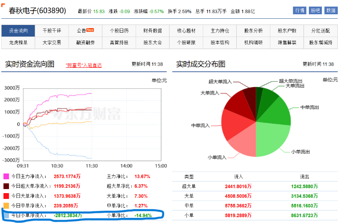This screenshot has width=344, height=223.
Task: Click 中单 outflow cell 5516.1603万
Action: [304, 206]
